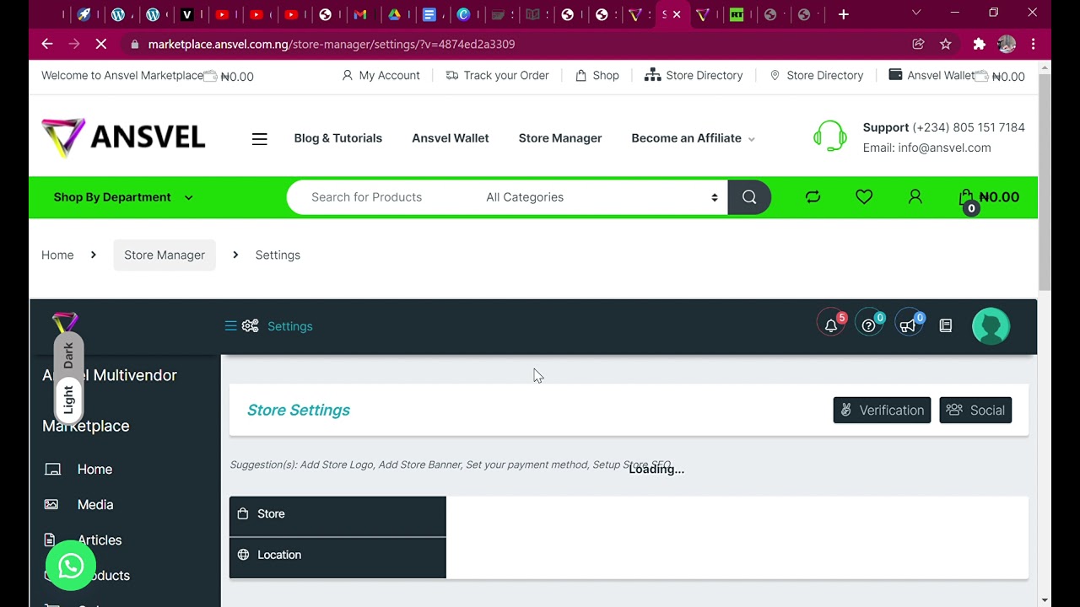
Task: Click the share page icon in address bar
Action: (918, 44)
